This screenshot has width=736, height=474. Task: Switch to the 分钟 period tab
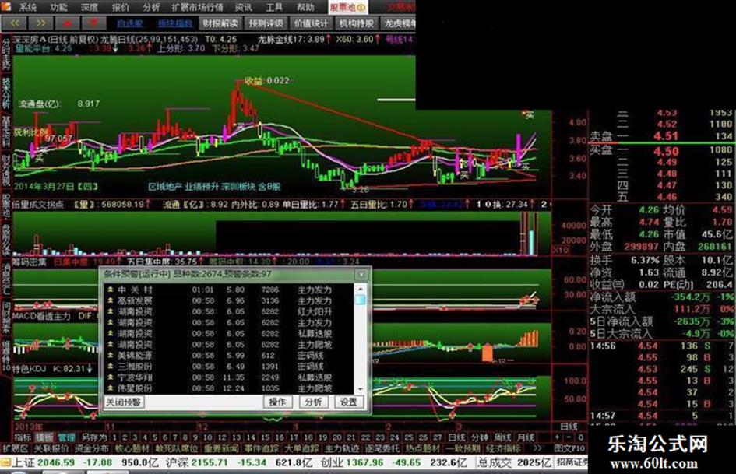pos(479,437)
